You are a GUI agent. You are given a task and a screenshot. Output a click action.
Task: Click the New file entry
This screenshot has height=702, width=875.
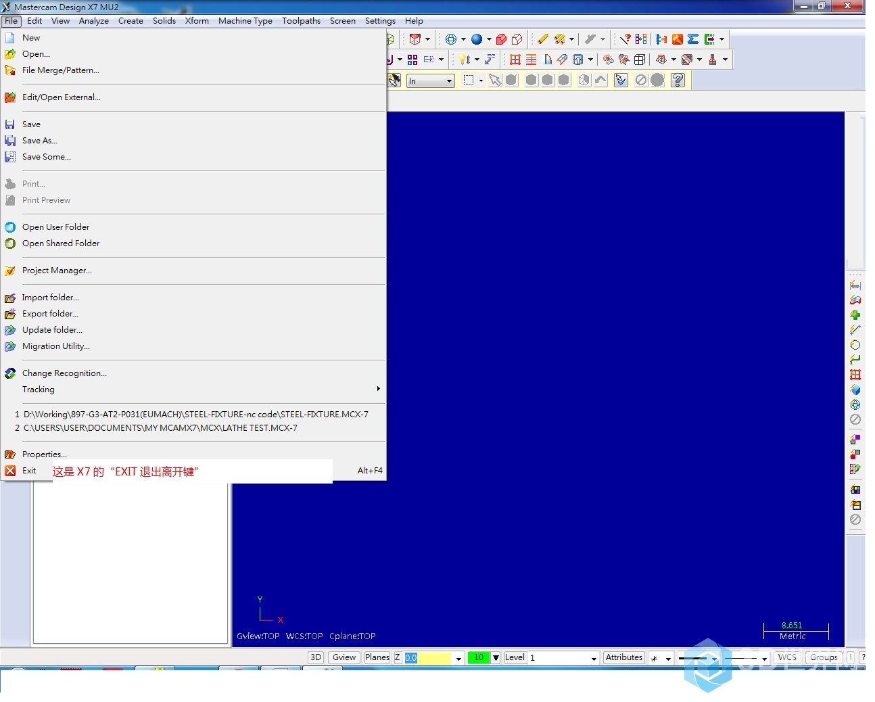pyautogui.click(x=193, y=38)
